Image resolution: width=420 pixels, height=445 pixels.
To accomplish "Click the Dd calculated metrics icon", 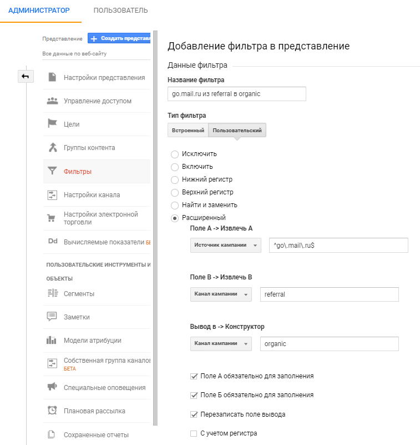I will point(53,241).
